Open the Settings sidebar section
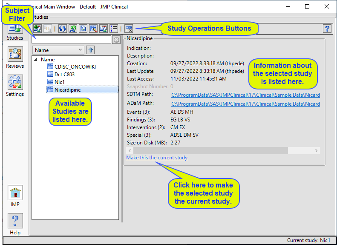The image size is (337, 245). tap(15, 86)
